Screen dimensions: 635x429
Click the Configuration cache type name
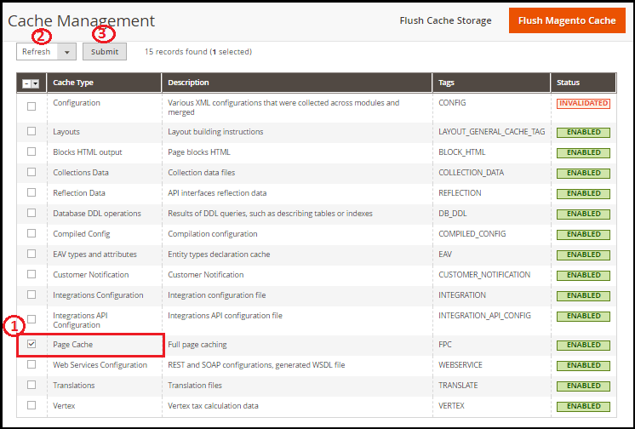point(77,103)
